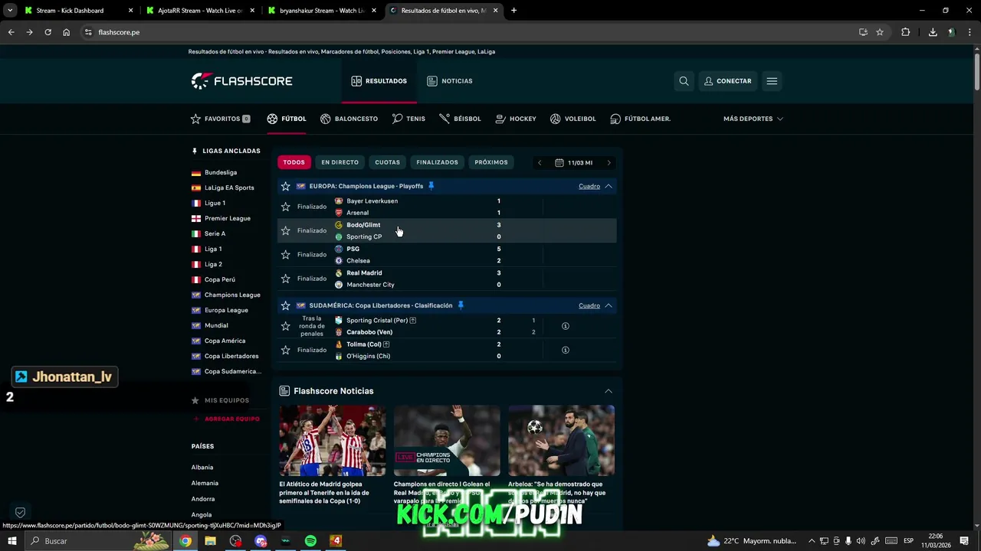The image size is (981, 551).
Task: Open Premier League pinned league
Action: [228, 218]
